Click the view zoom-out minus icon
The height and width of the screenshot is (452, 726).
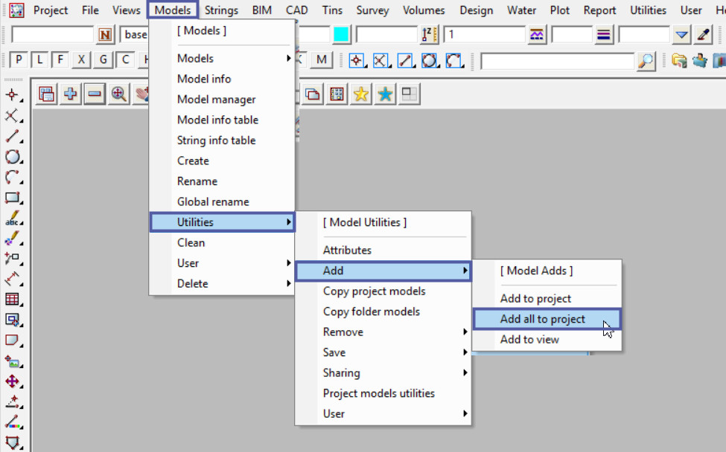95,94
